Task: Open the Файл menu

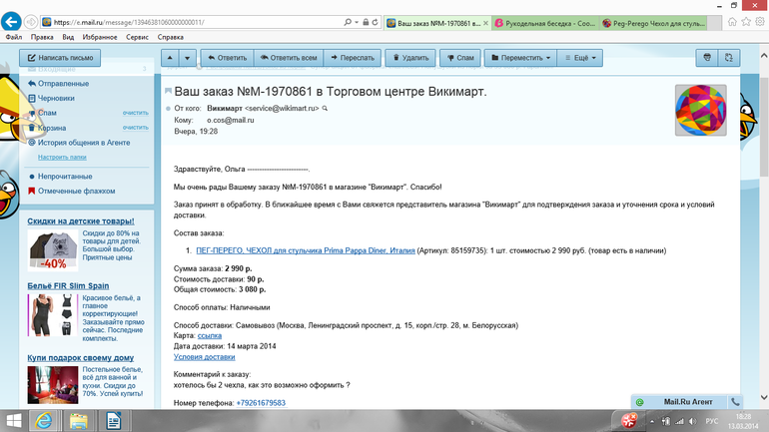Action: [14, 37]
